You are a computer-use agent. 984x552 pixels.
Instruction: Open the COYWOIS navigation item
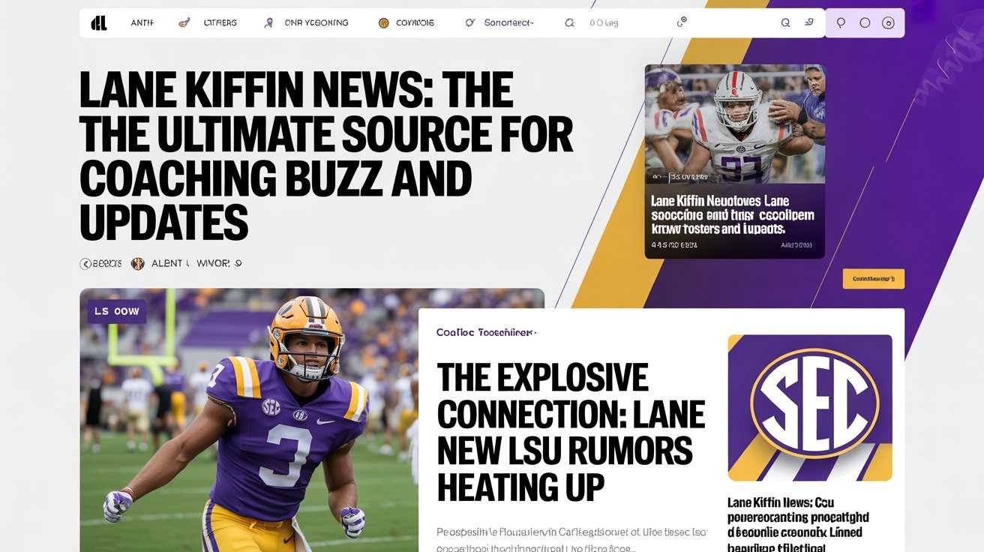click(415, 23)
